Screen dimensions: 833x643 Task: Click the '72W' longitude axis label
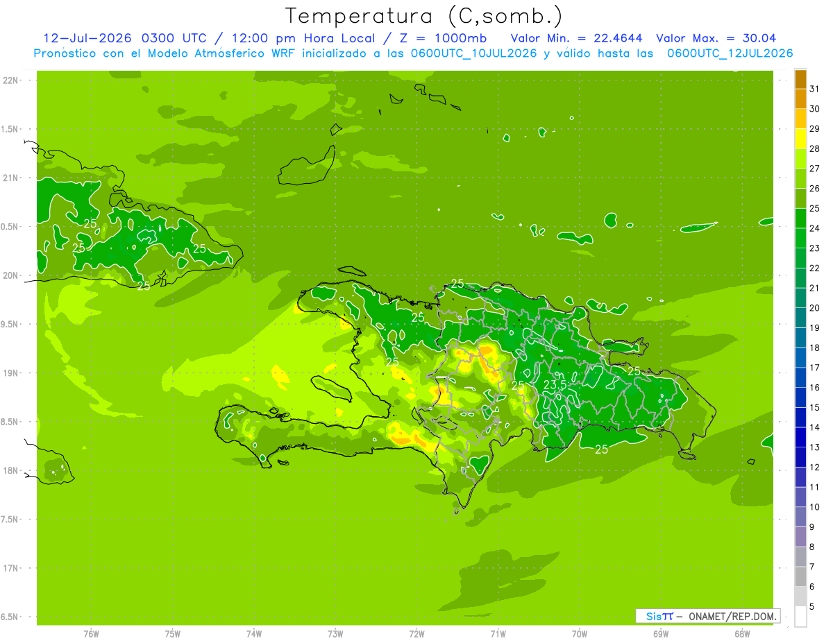pos(416,634)
